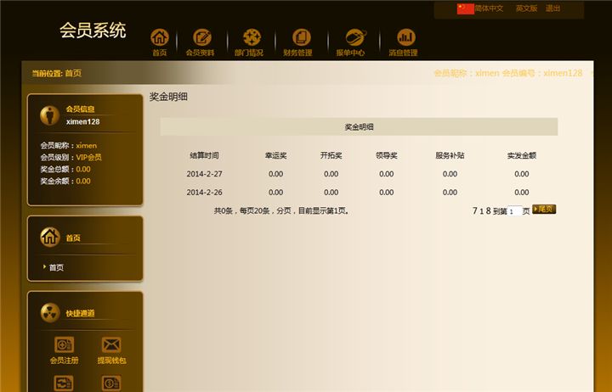
Task: Click the dollar coin shortcut icon
Action: tap(111, 384)
